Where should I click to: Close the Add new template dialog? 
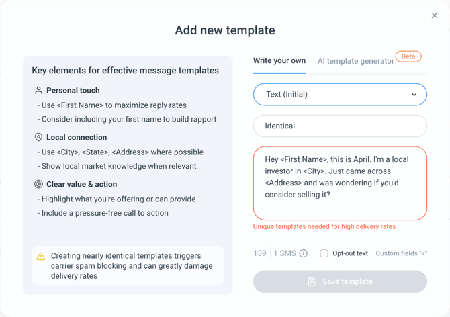coord(435,15)
